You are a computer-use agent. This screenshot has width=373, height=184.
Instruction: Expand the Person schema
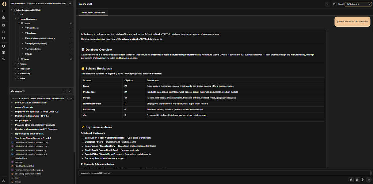coord(15,64)
